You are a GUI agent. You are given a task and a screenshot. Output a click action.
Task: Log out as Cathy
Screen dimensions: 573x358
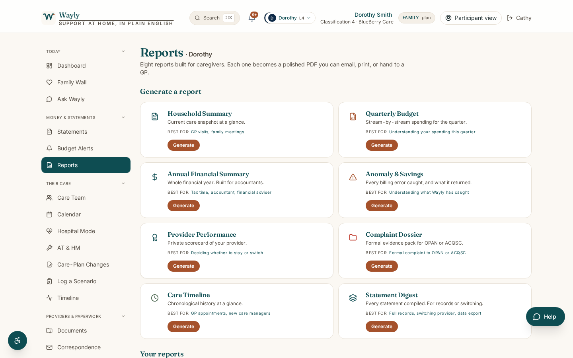click(x=519, y=18)
